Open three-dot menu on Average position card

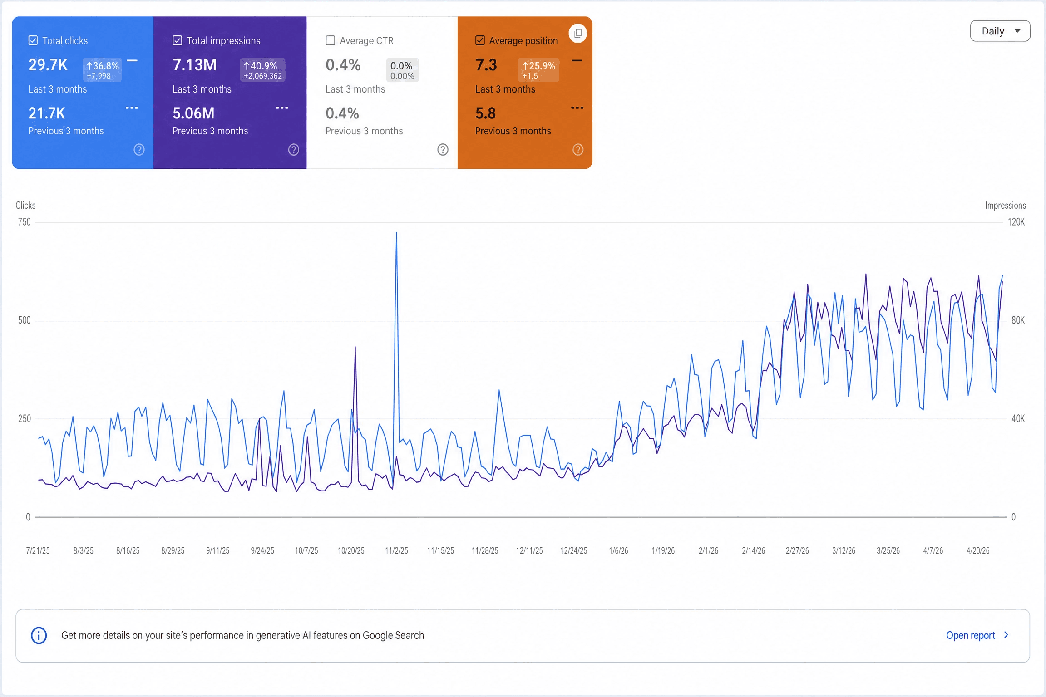[x=577, y=108]
